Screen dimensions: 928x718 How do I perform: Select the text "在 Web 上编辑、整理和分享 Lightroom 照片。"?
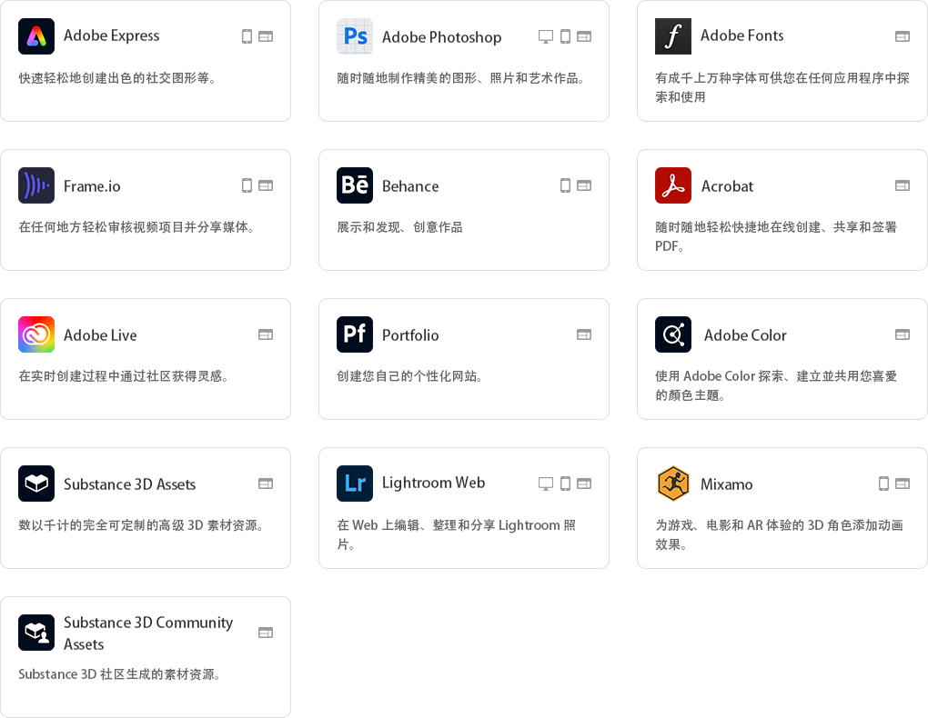tap(457, 534)
